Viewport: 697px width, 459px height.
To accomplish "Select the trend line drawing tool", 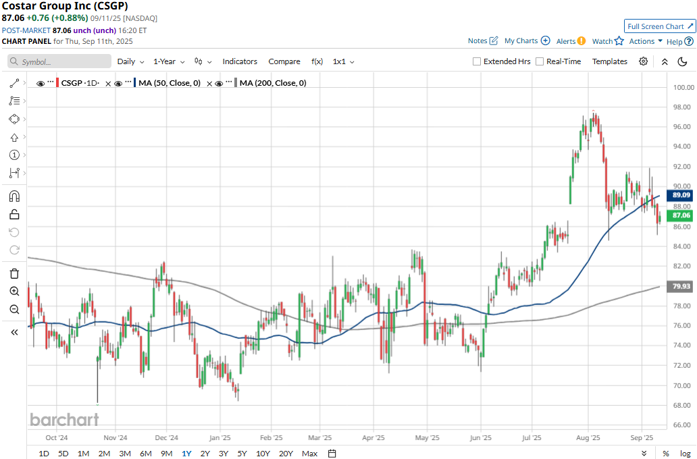I will pos(14,83).
